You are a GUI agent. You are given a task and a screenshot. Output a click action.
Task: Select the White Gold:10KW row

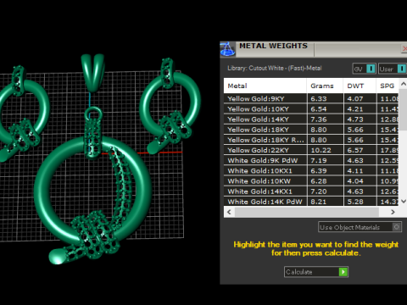(311, 181)
